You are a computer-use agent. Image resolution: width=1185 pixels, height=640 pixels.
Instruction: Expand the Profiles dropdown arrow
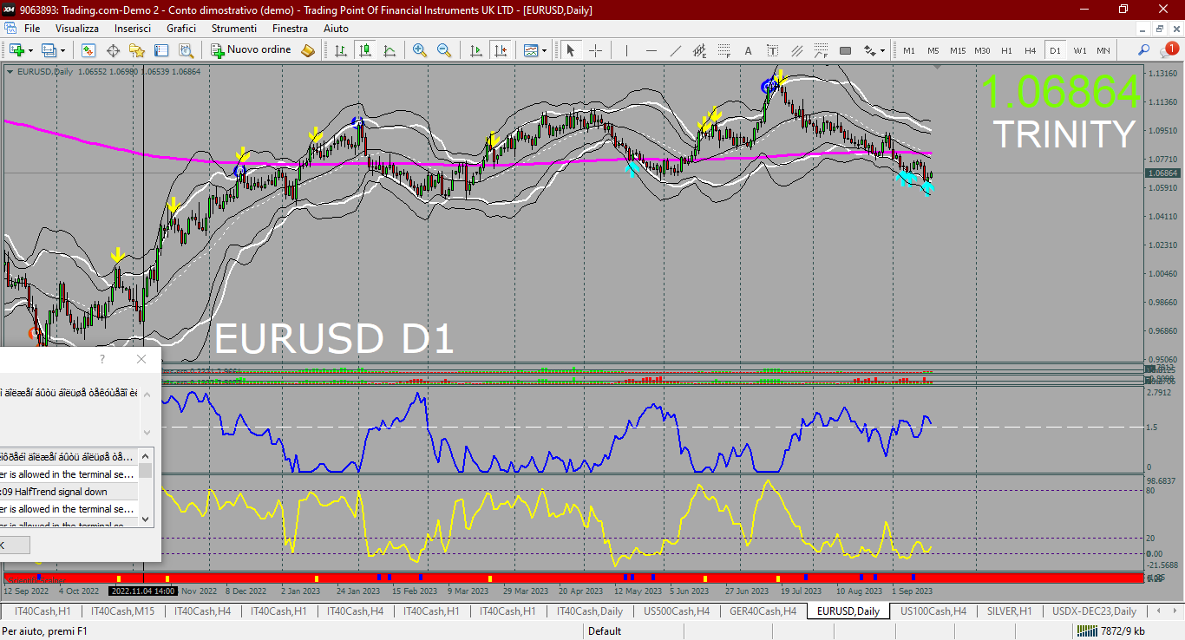[62, 50]
